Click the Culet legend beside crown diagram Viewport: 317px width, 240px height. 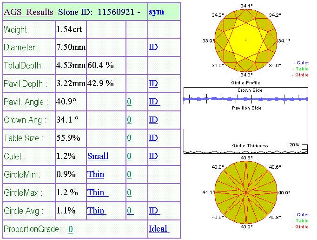click(x=302, y=62)
